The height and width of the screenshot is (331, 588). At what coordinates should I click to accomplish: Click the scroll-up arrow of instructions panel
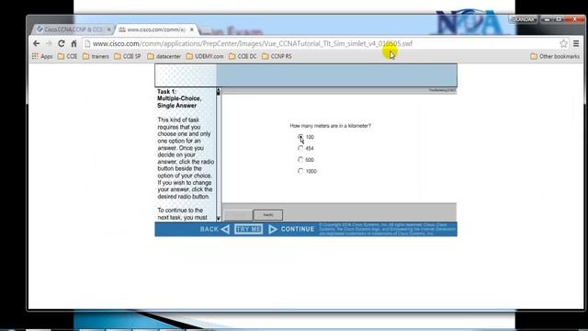tap(219, 91)
